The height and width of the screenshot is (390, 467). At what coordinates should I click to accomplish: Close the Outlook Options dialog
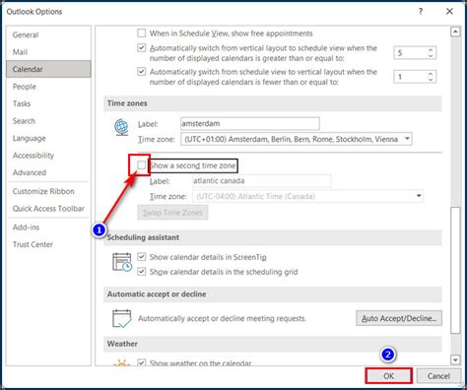[x=449, y=12]
